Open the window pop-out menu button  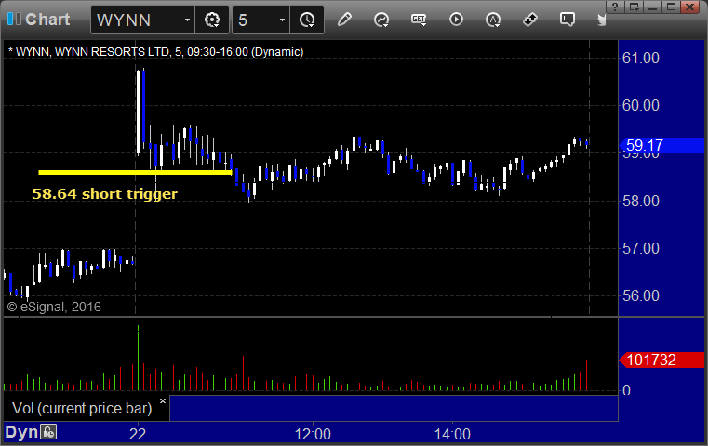(x=634, y=7)
